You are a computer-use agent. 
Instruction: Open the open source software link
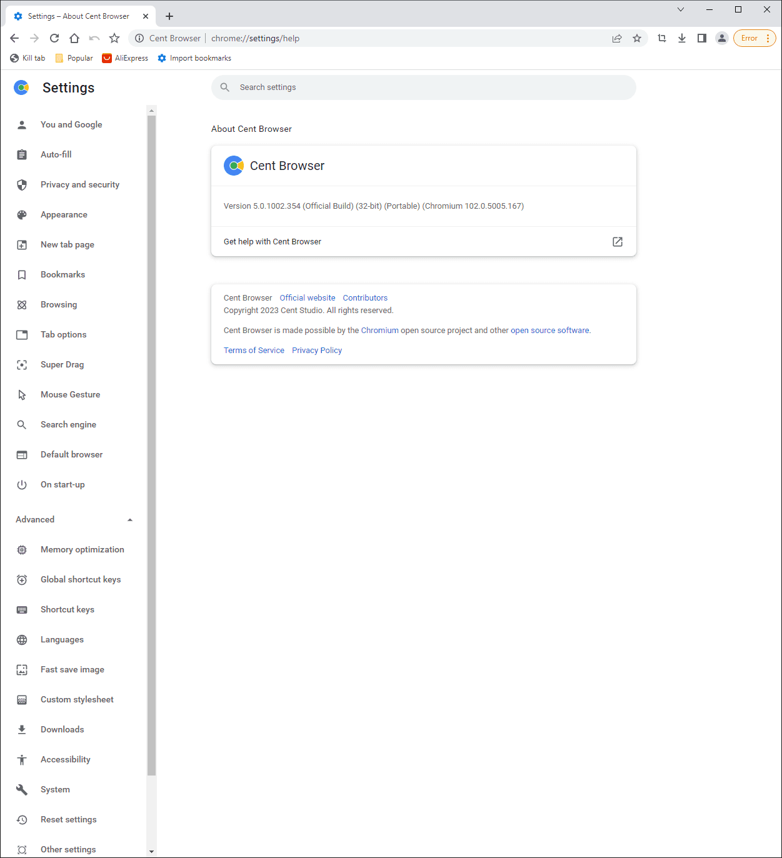[550, 331]
